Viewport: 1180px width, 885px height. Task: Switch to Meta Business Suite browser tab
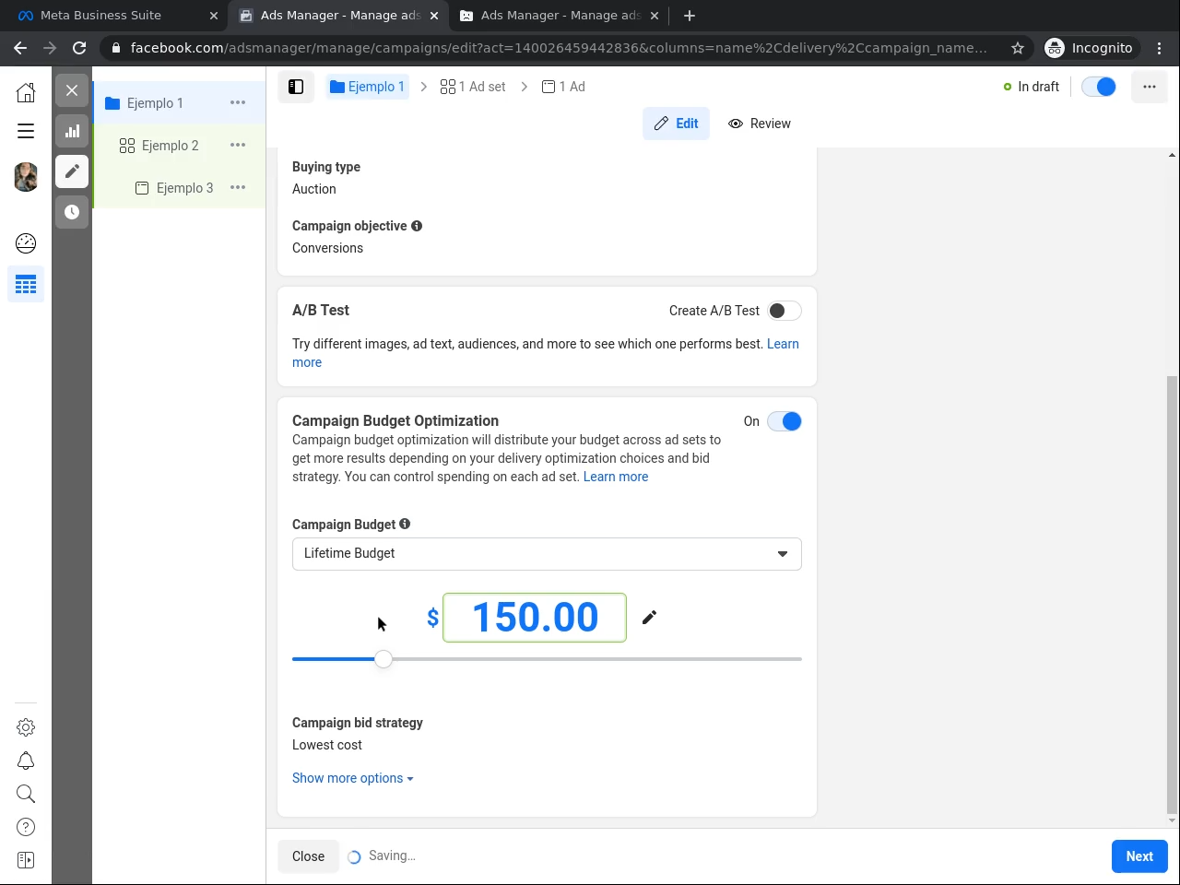(x=113, y=16)
